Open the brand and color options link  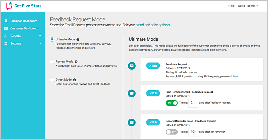(152, 25)
